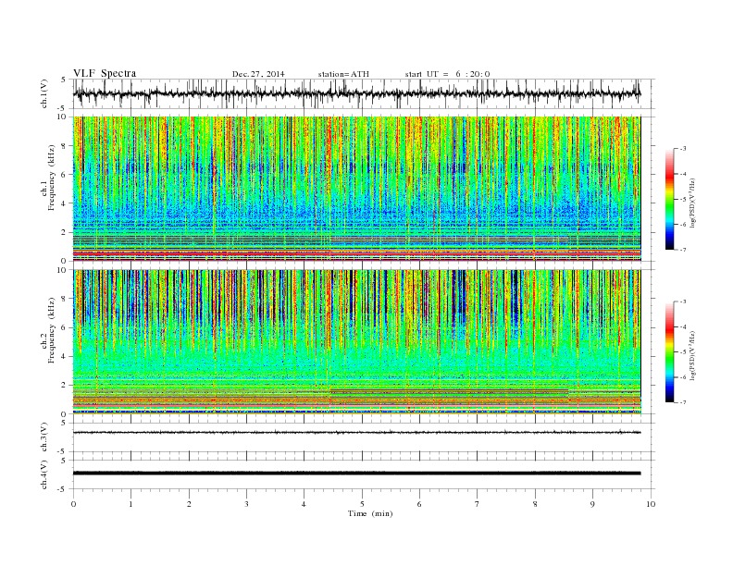This screenshot has height=566, width=733.
Task: Click the ch.3 voltage waveform trace
Action: click(x=356, y=433)
